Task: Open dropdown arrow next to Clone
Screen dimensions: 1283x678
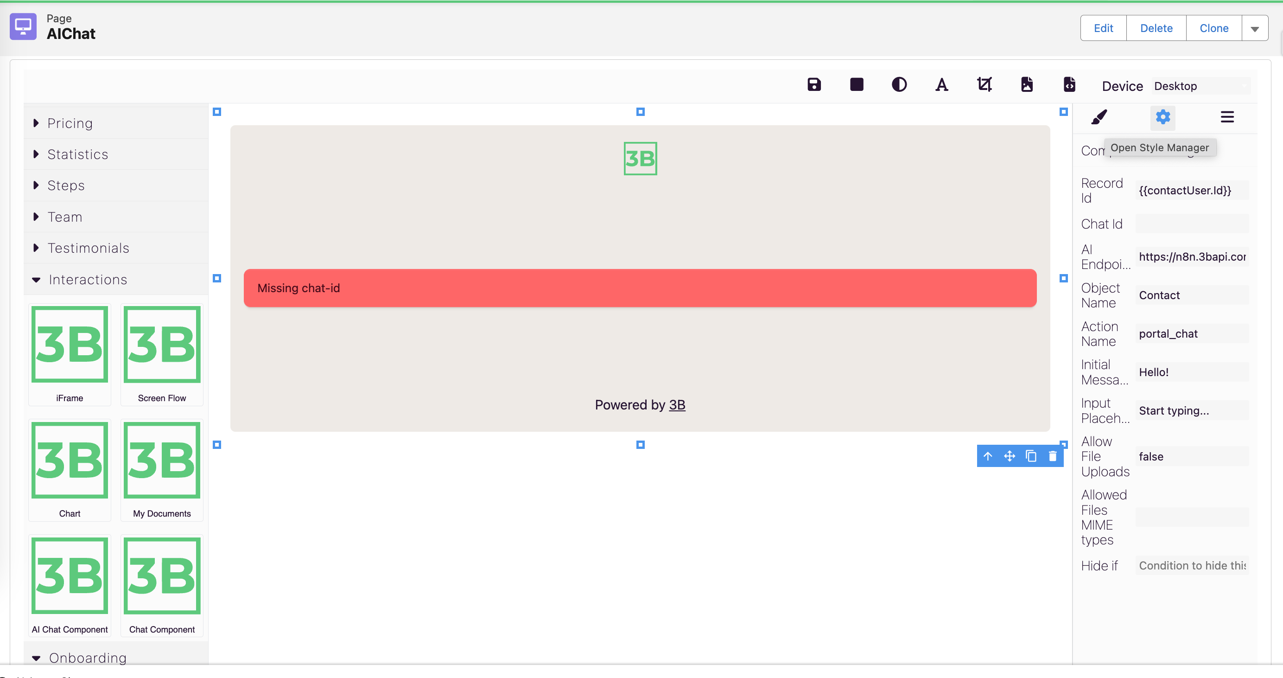Action: pos(1255,28)
